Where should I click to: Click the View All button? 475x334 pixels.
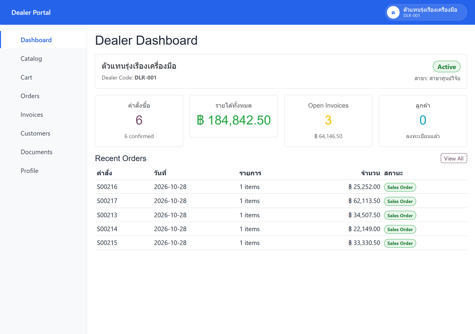[x=454, y=158]
